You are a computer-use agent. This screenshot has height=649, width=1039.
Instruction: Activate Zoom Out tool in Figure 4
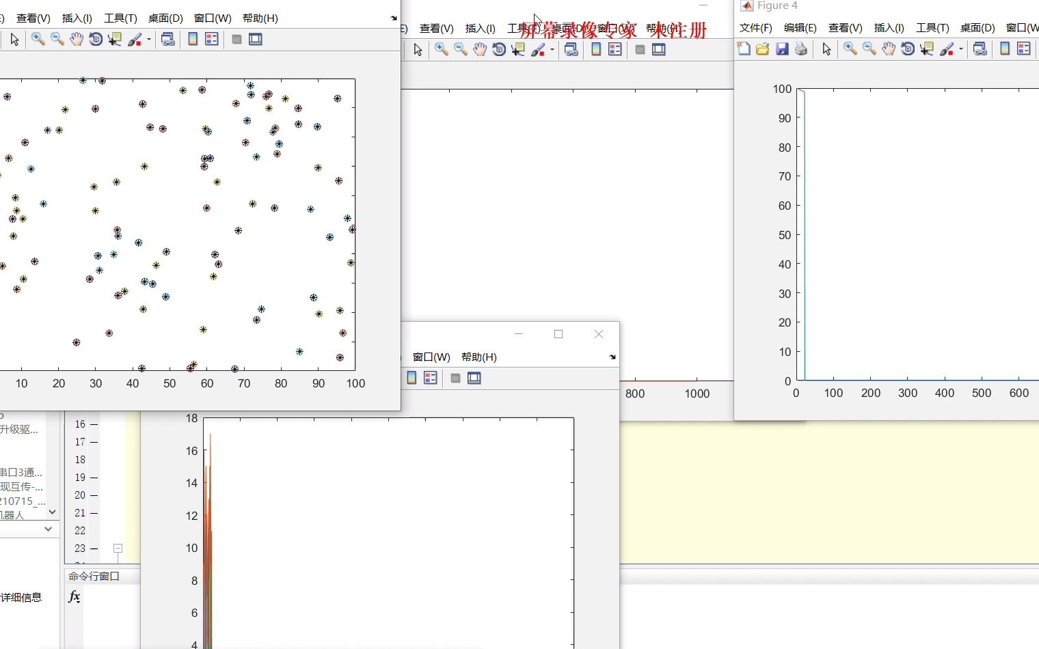point(869,49)
